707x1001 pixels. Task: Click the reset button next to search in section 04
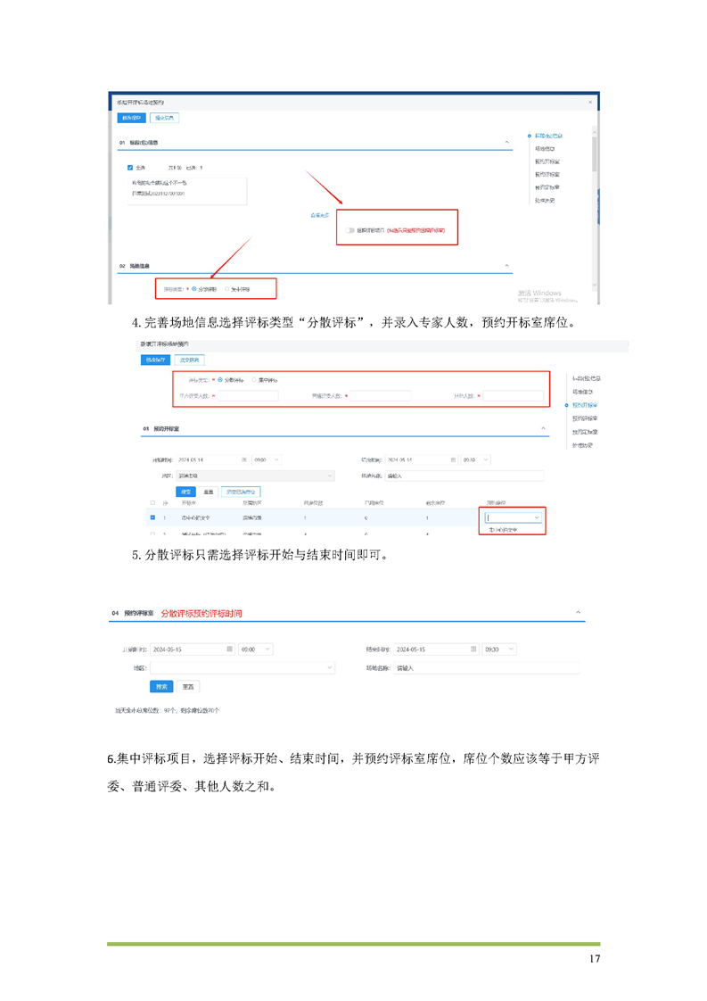pyautogui.click(x=187, y=687)
